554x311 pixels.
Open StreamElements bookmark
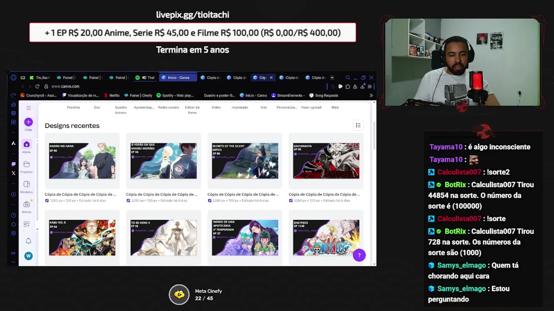288,95
